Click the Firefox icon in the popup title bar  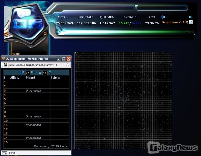(3, 58)
